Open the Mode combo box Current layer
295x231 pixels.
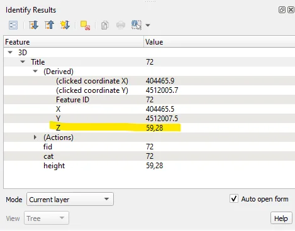point(70,199)
